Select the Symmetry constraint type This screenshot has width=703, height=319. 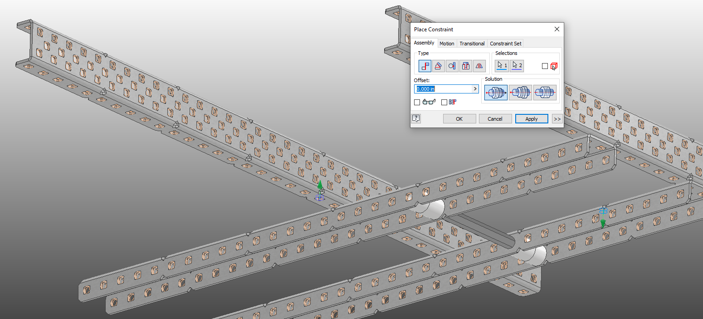click(x=479, y=66)
